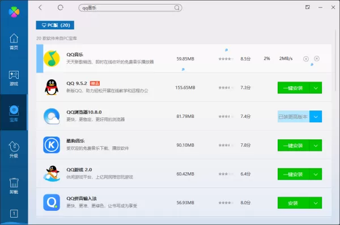This screenshot has height=225, width=340.
Task: Go to the 首页 home section
Action: (x=14, y=42)
